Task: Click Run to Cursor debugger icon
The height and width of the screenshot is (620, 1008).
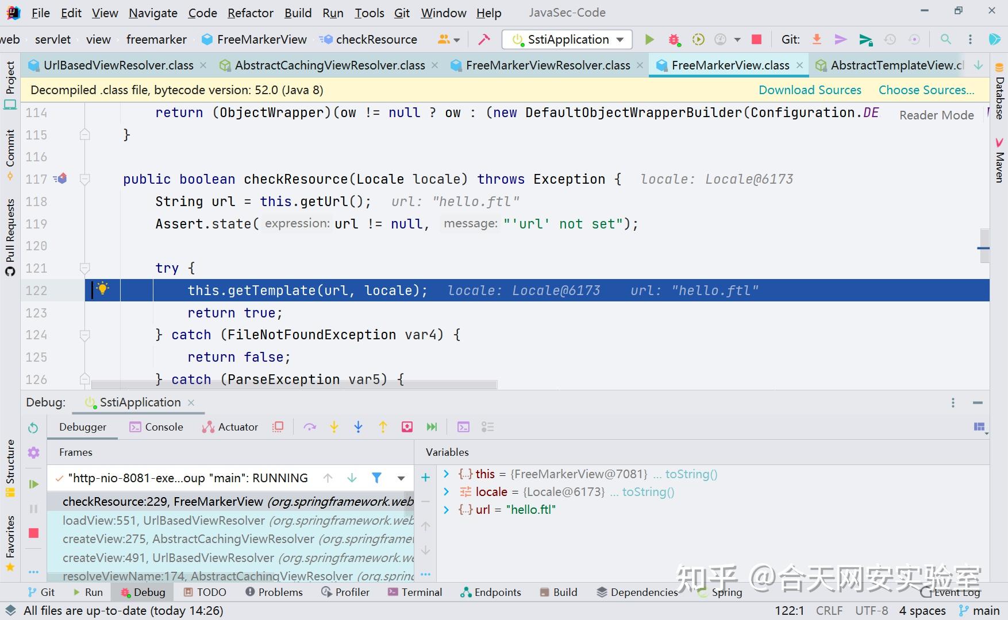Action: pos(432,427)
